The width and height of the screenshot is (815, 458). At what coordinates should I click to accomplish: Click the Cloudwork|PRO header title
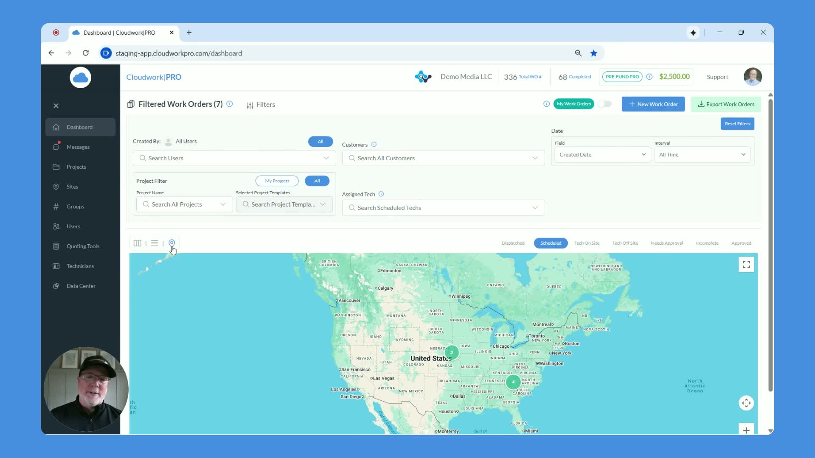point(154,77)
